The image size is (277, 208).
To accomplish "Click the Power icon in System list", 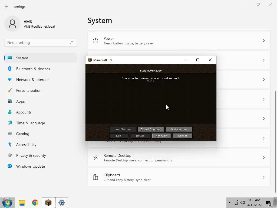I will [x=95, y=41].
